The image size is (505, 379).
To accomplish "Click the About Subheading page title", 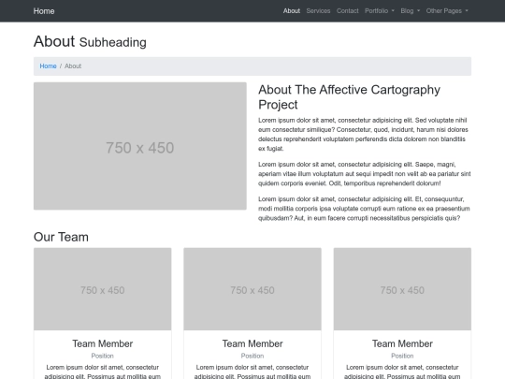I will click(90, 41).
